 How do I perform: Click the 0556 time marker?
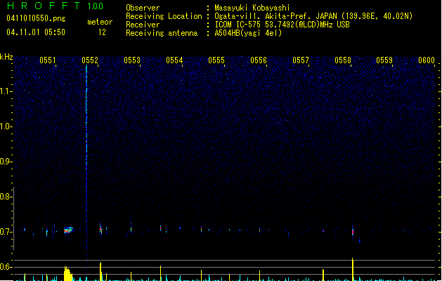click(x=259, y=60)
